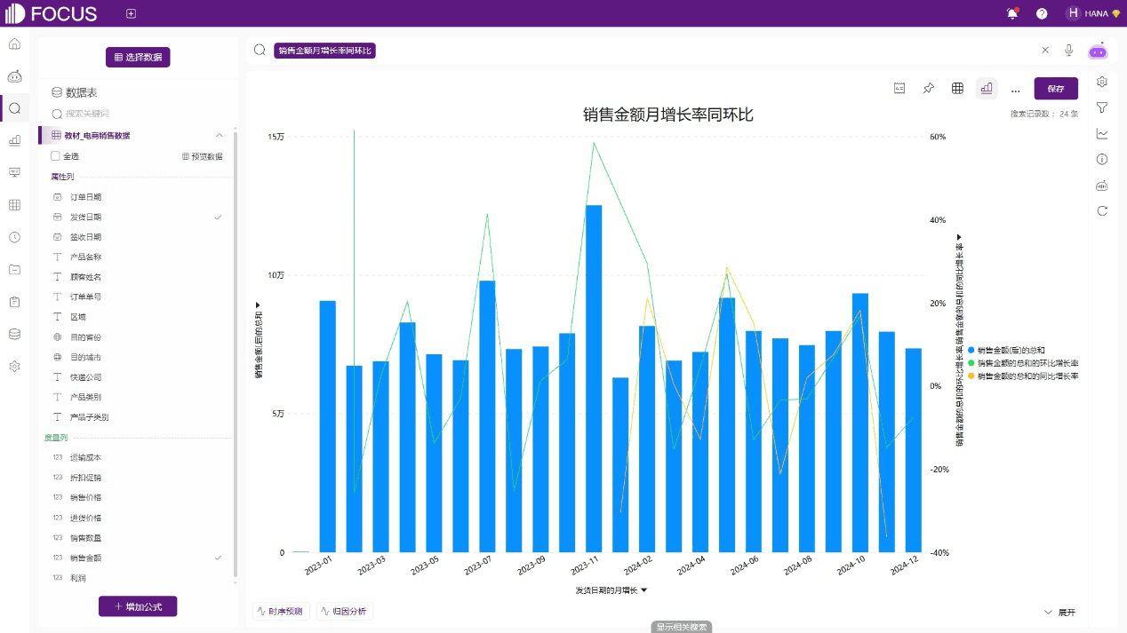Click the yellow legend dot 同比增长率
This screenshot has width=1127, height=633.
(971, 376)
